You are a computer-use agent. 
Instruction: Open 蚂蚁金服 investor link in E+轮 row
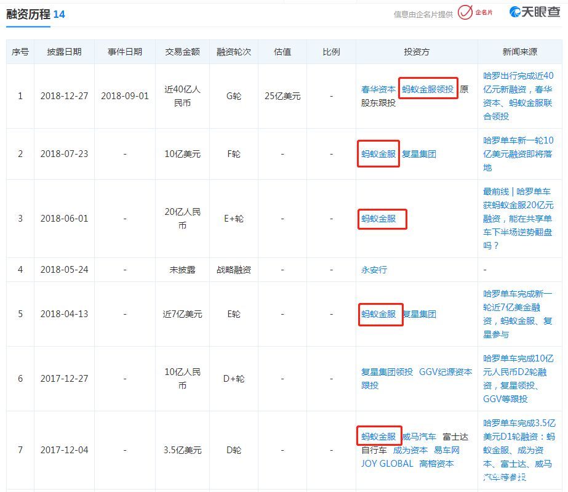(x=378, y=219)
